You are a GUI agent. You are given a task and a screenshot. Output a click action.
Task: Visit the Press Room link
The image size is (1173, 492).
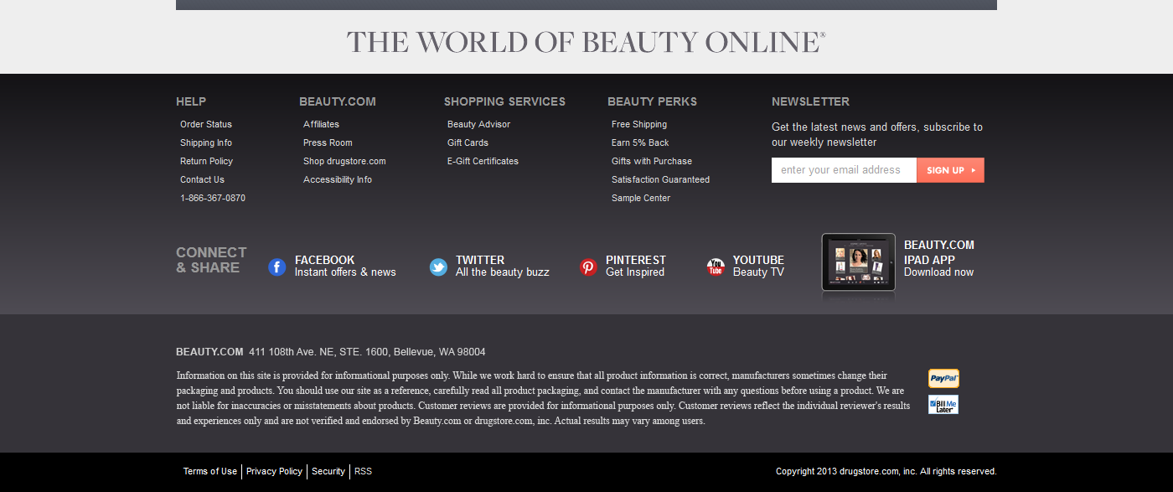[x=328, y=142]
